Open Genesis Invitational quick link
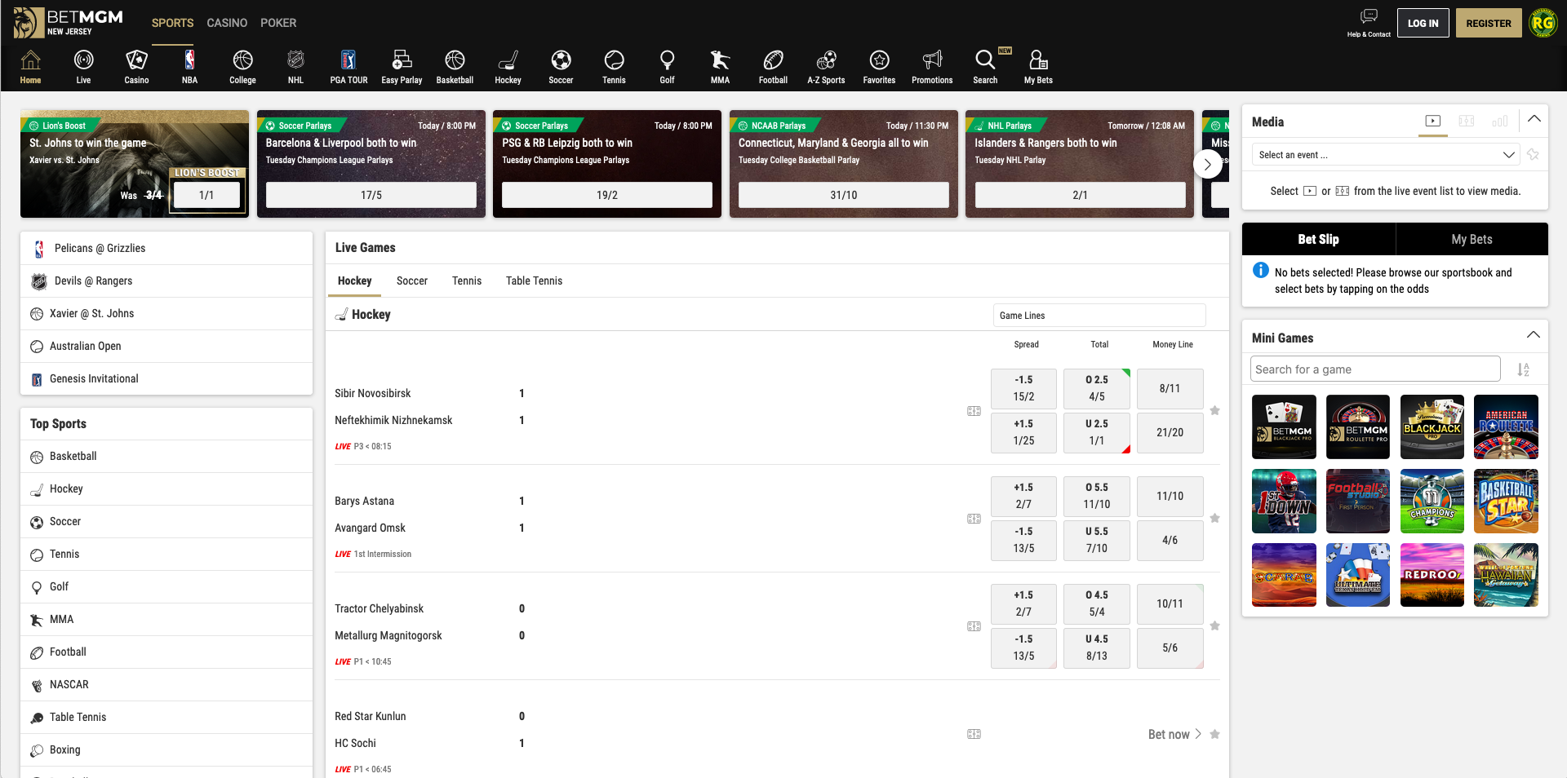 click(x=166, y=378)
